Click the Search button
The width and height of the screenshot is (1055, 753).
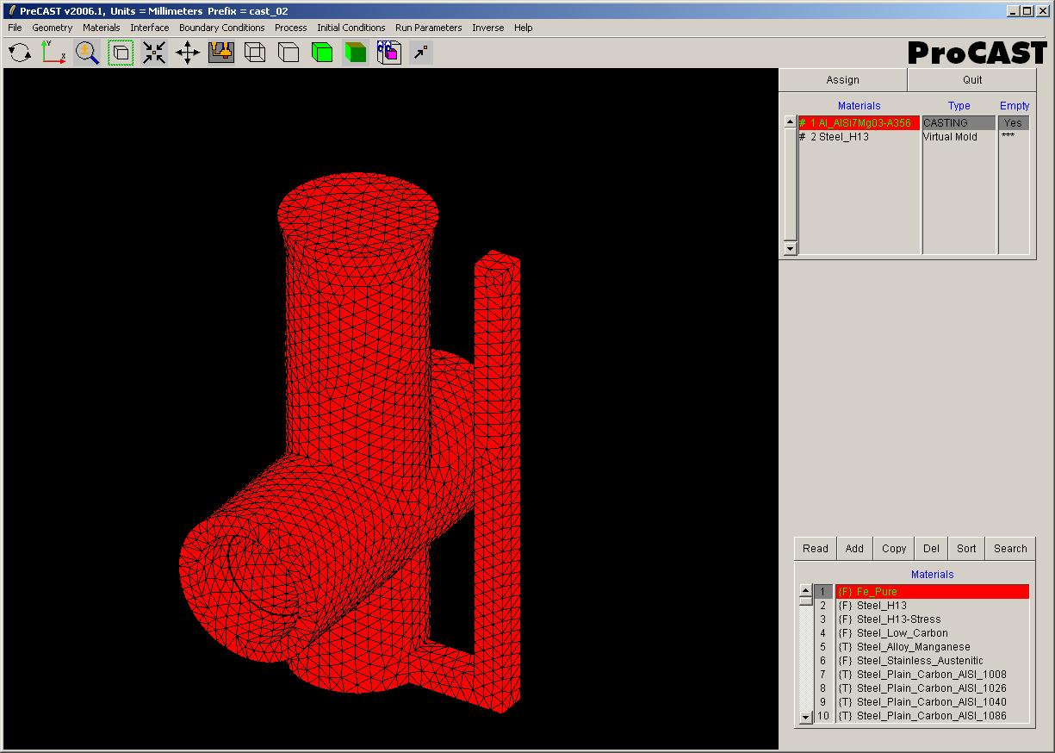pos(1010,549)
